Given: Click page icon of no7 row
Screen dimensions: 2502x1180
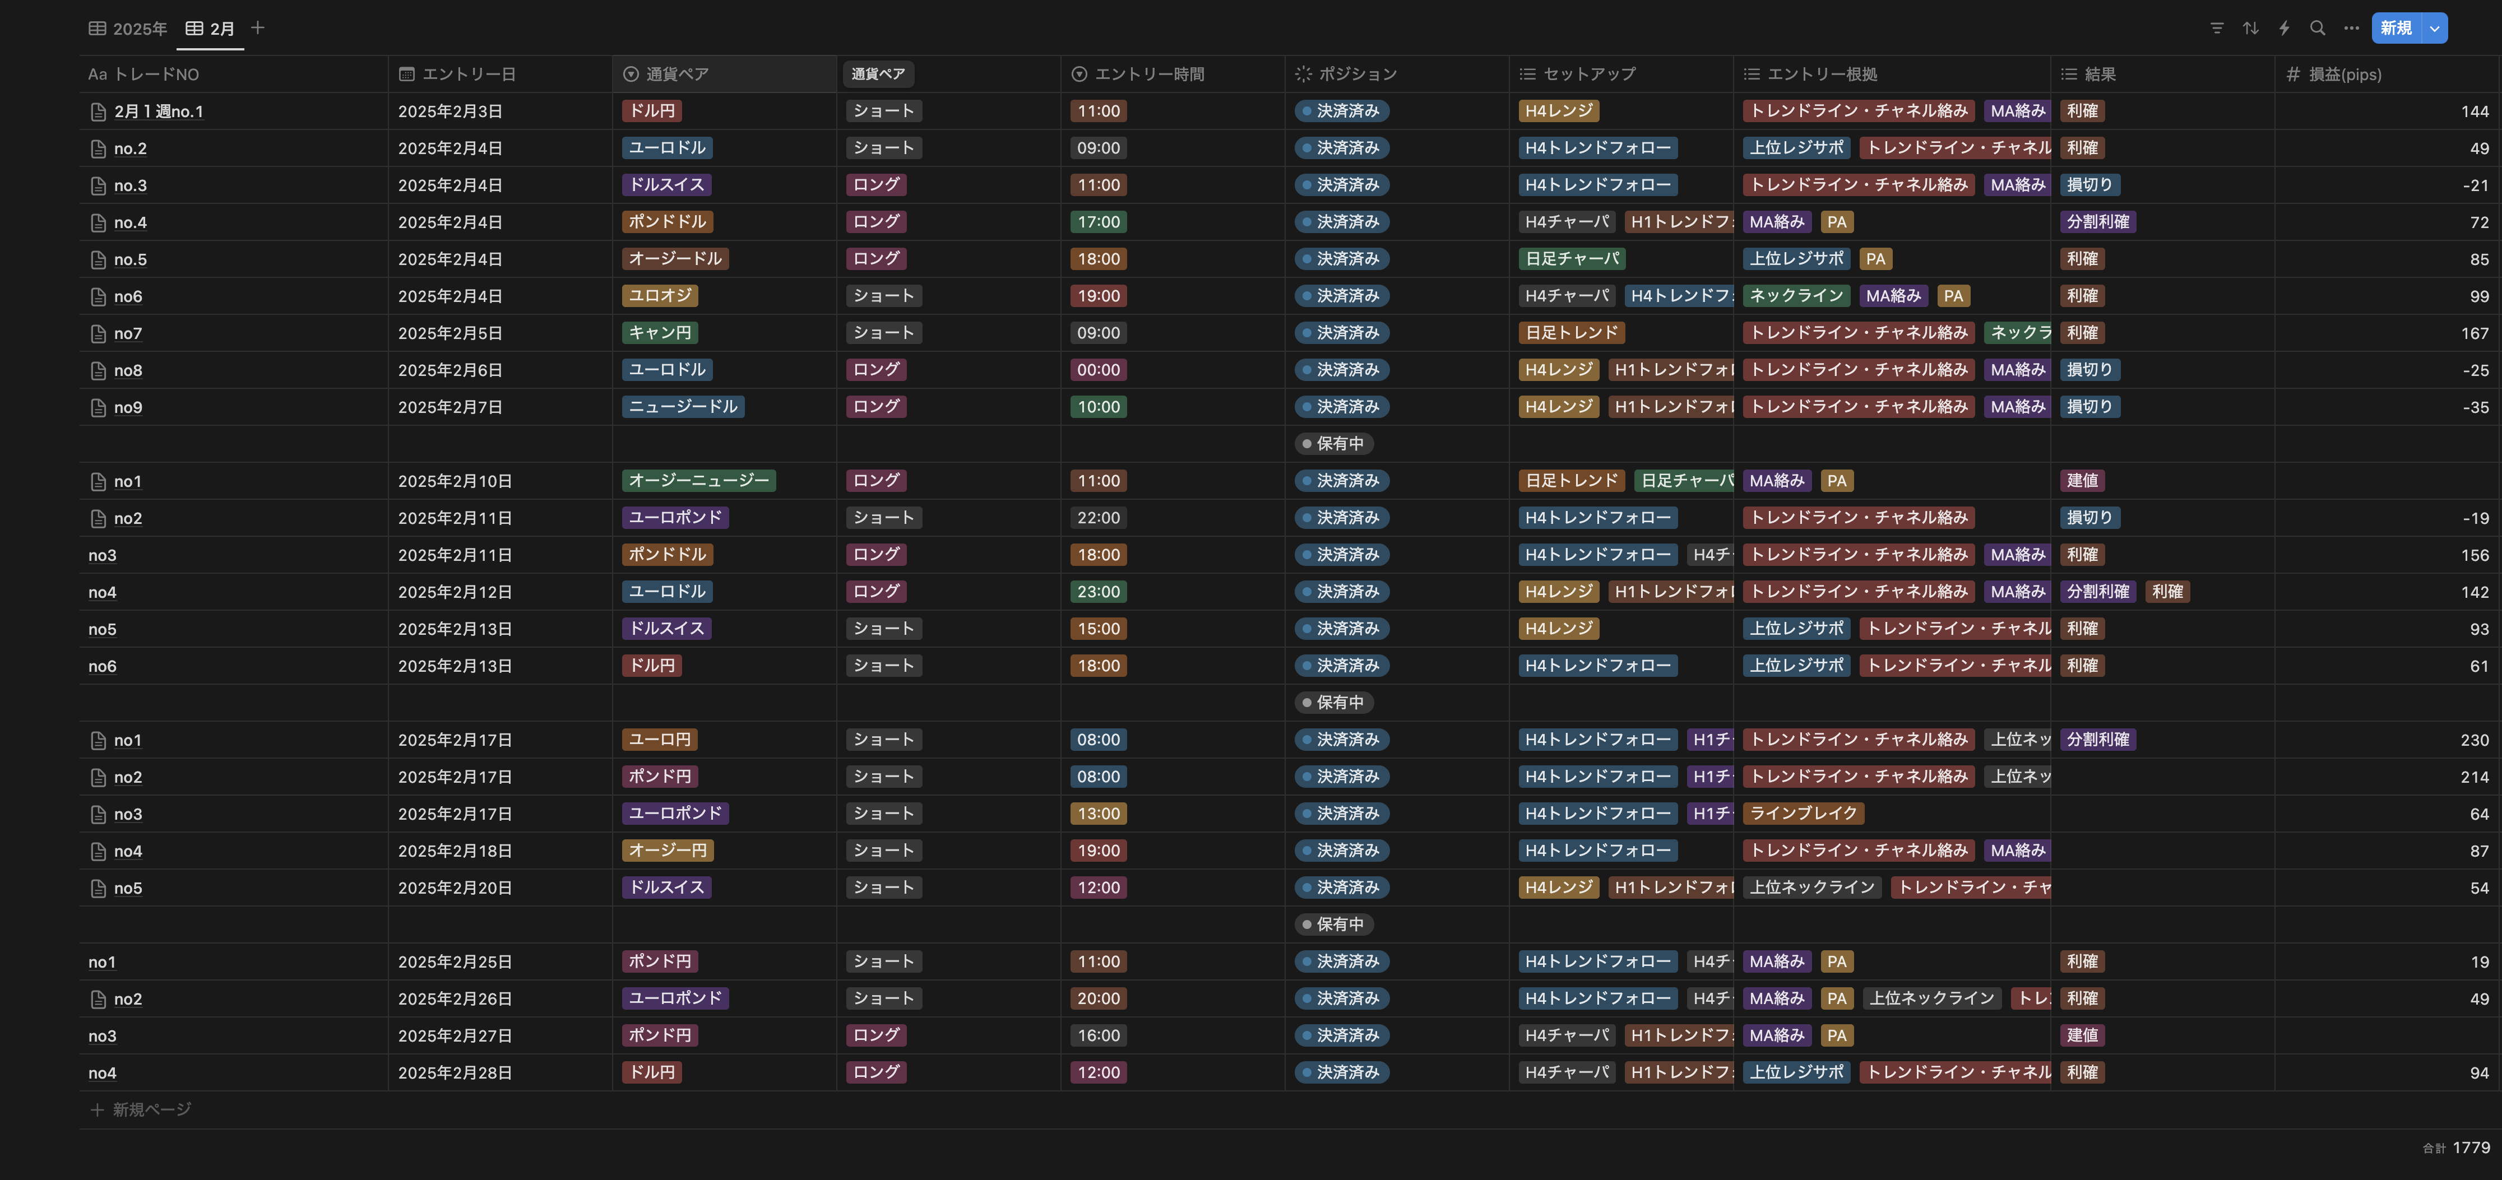Looking at the screenshot, I should tap(98, 333).
